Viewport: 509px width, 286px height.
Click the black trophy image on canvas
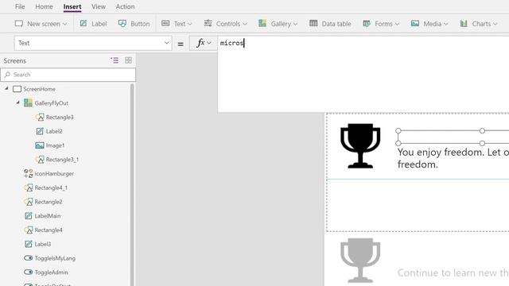360,146
